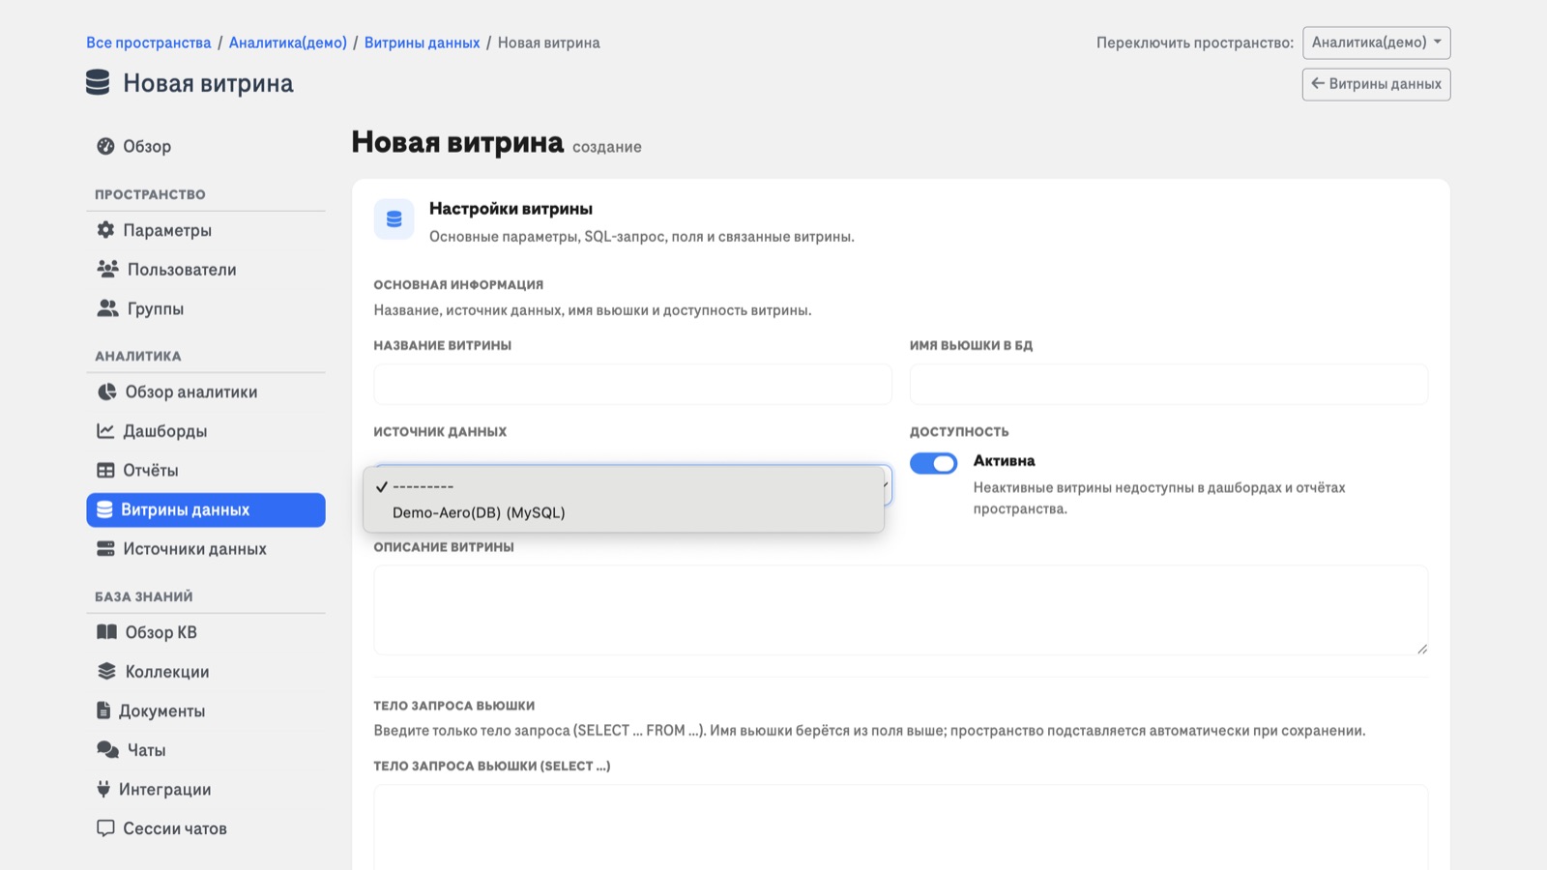Choose Demo-Aero(DB) (MySQL) data source option
This screenshot has height=870, width=1547.
[x=623, y=512]
